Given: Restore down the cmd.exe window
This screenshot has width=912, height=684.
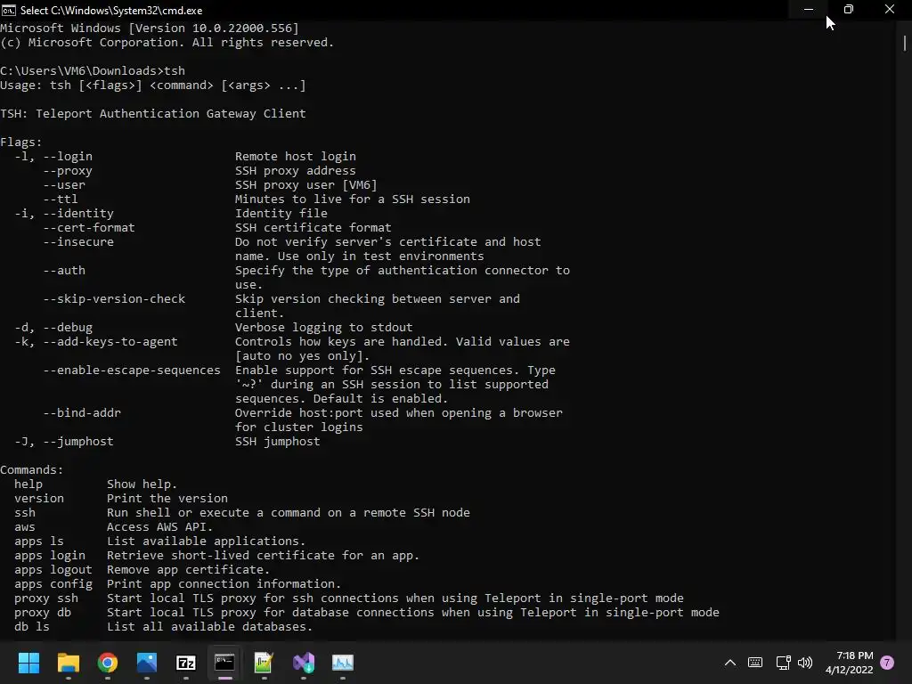Looking at the screenshot, I should tap(849, 9).
